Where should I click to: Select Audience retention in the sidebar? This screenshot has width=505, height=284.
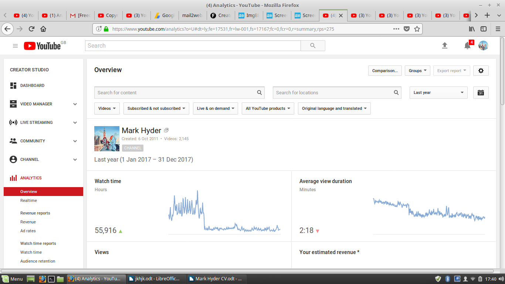38,261
